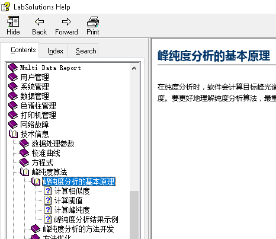276x239 pixels.
Task: Select the 用户管理 tree entry
Action: (34, 77)
